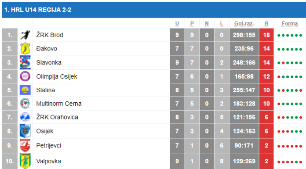Viewport: 306px width, 169px height.
Task: Click the purple Olimpija Osijek round logo
Action: pos(25,76)
